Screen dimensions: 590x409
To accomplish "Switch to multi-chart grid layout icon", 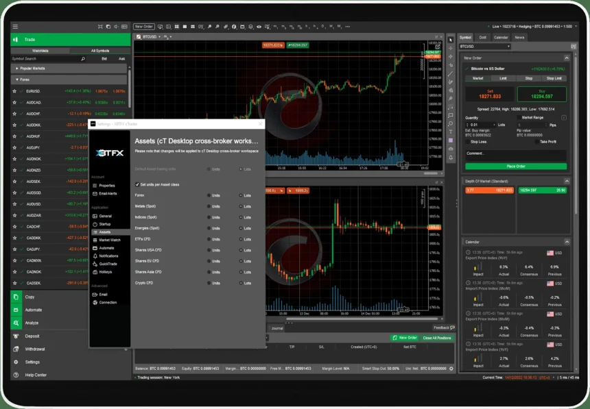I will click(176, 27).
